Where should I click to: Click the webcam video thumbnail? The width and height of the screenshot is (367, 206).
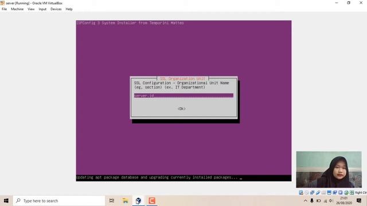(x=329, y=169)
